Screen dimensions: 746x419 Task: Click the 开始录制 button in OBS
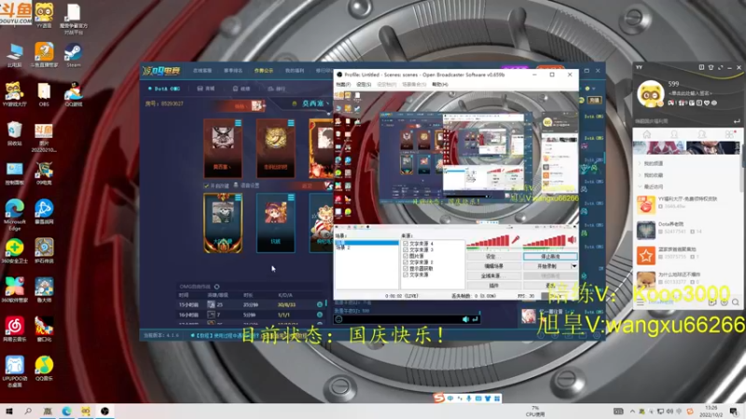point(546,266)
